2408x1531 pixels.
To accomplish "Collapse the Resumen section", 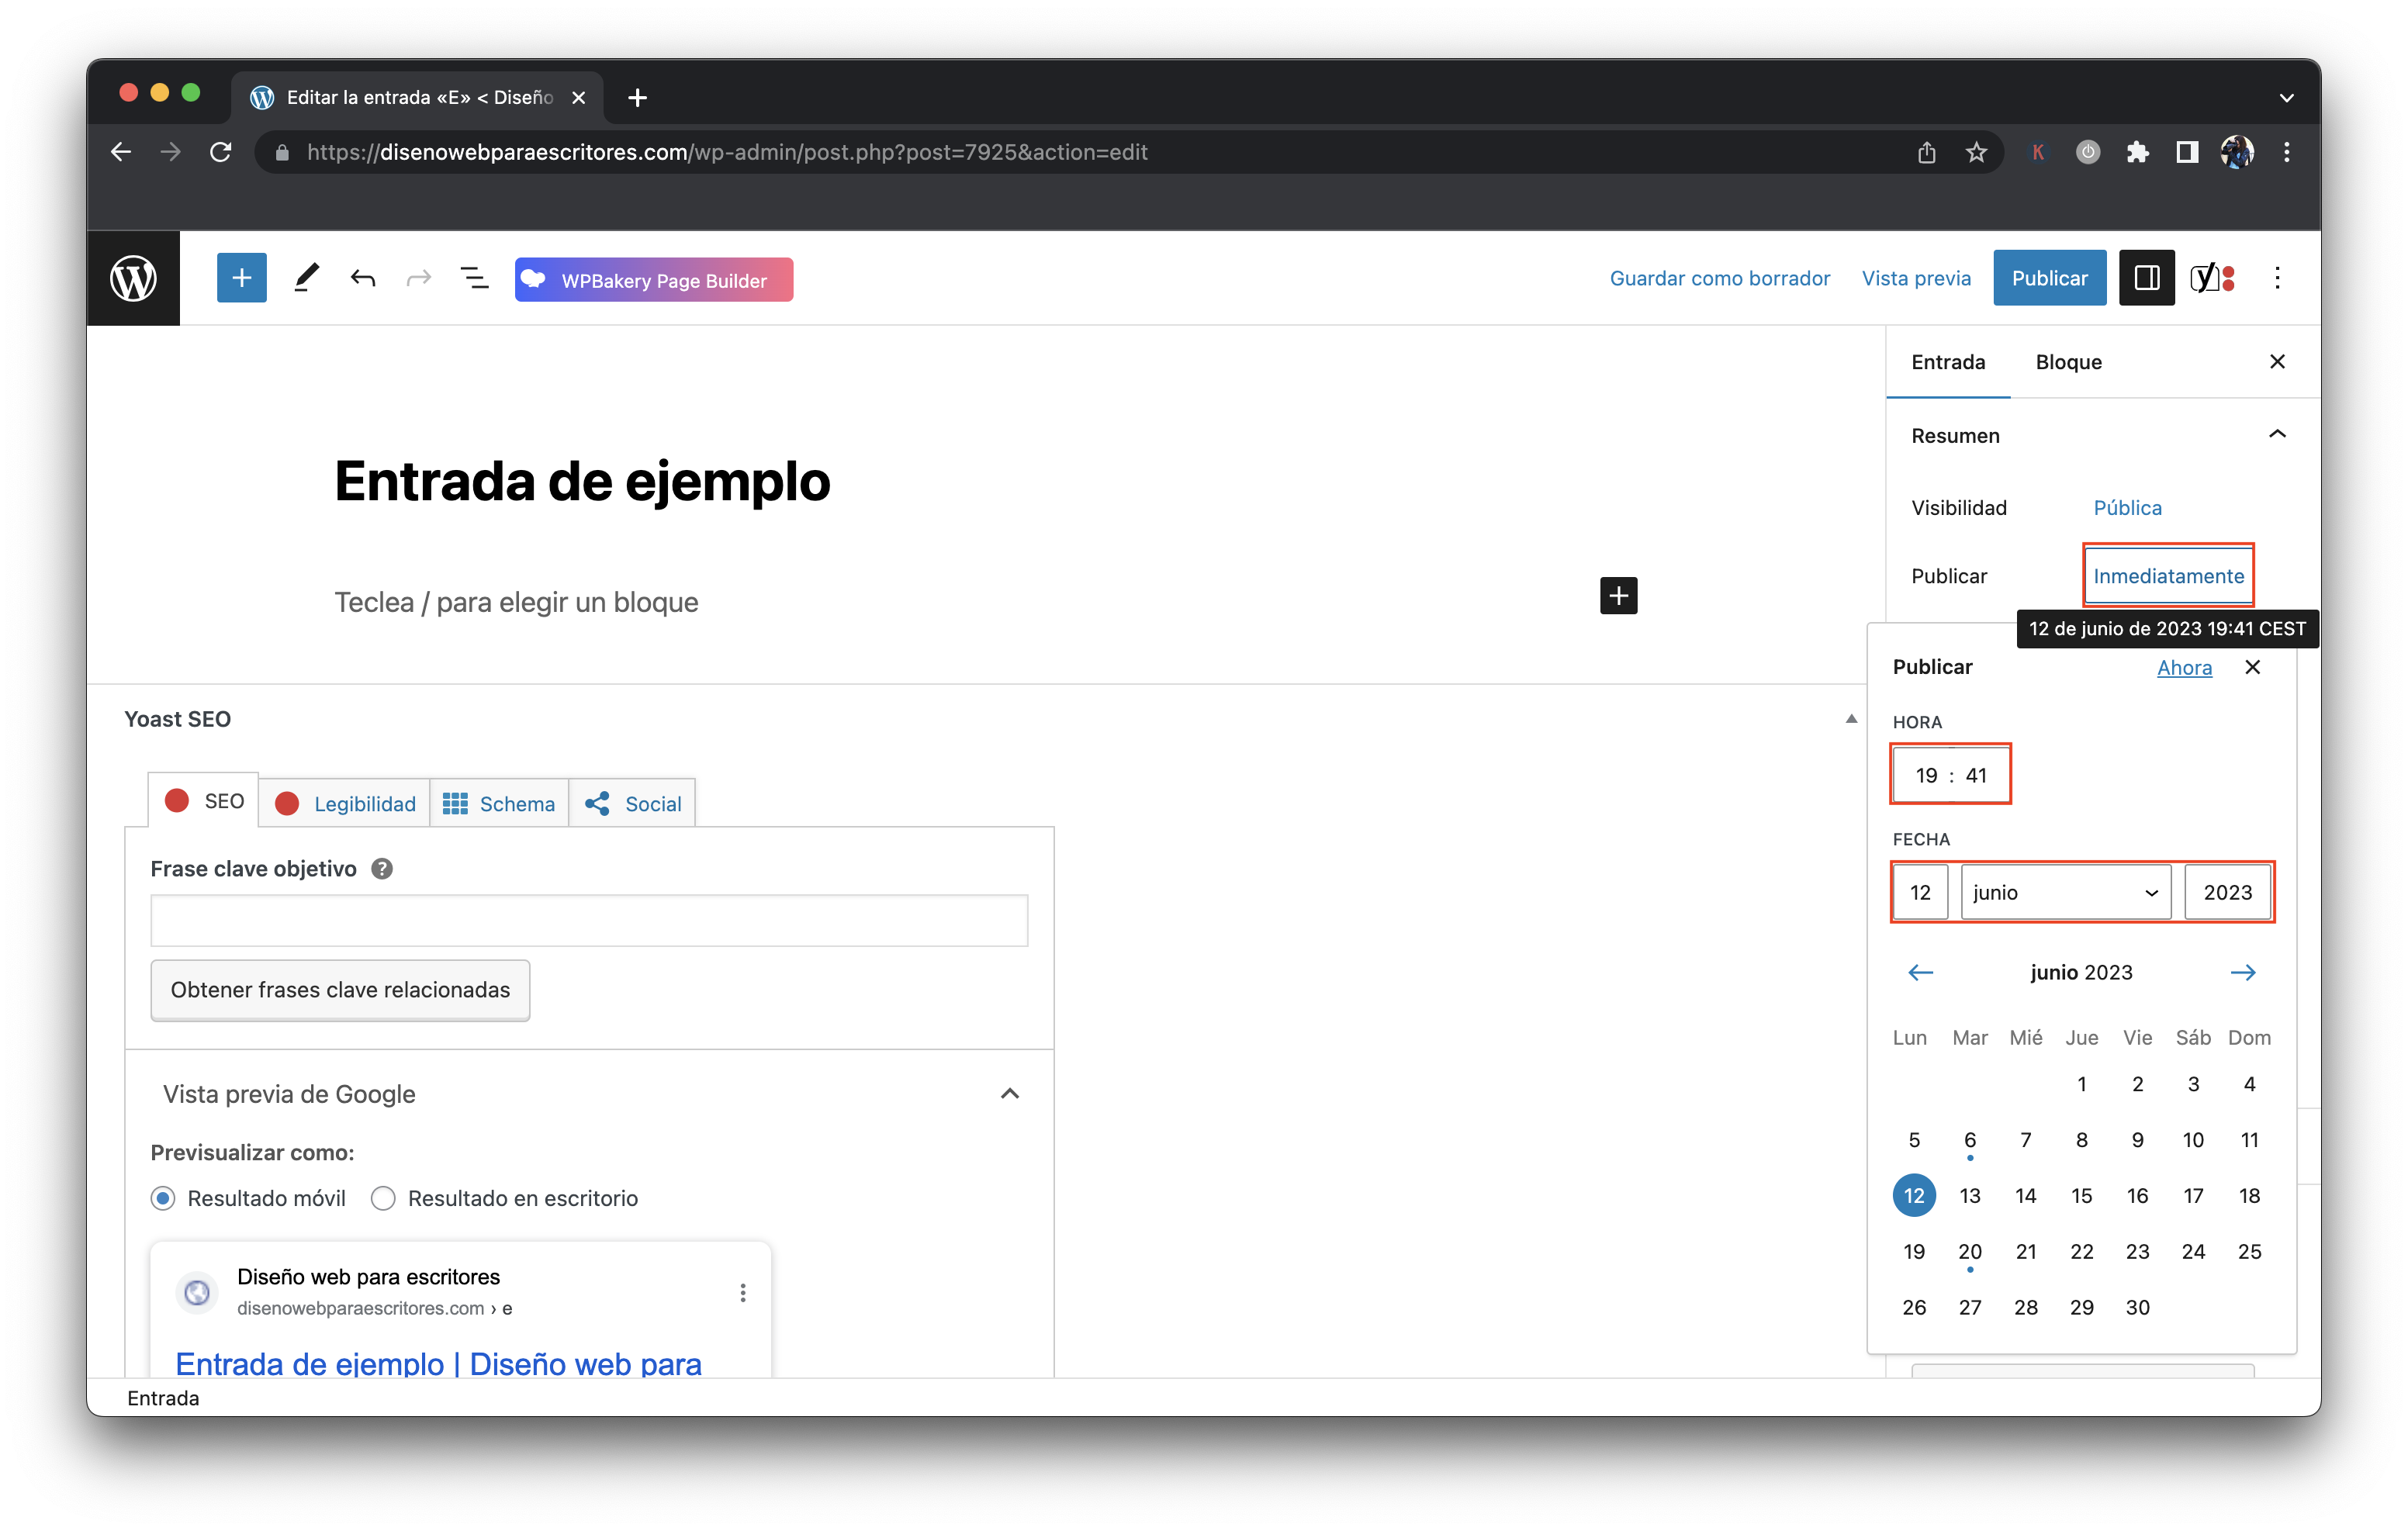I will click(2278, 434).
